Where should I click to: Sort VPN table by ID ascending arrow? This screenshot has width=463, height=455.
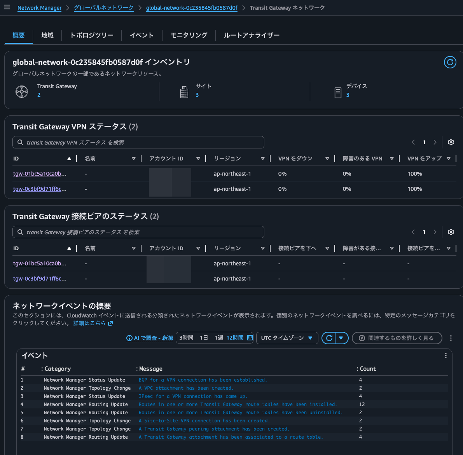(69, 159)
